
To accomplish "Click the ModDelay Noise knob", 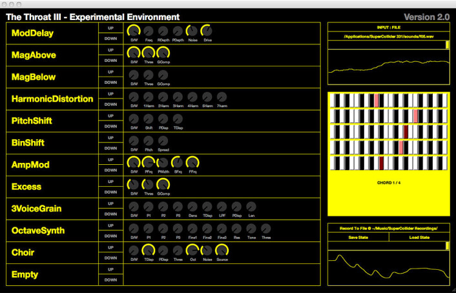I will (192, 31).
